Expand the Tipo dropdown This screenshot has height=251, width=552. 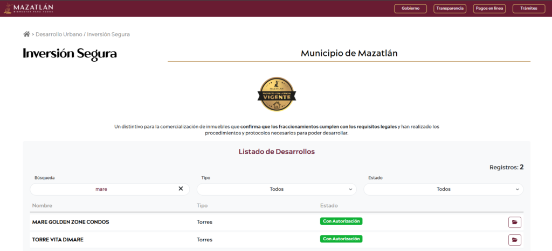coord(276,189)
